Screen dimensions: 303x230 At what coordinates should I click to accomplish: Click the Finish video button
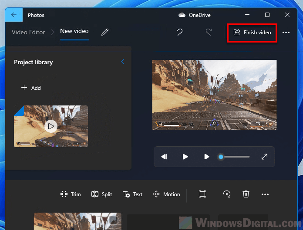tap(252, 33)
